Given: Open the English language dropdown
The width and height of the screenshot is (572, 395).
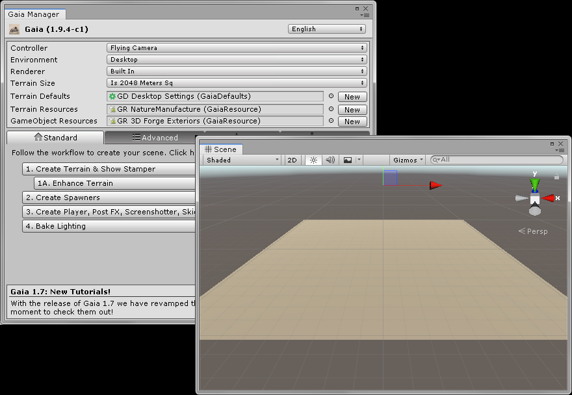Looking at the screenshot, I should click(x=327, y=29).
